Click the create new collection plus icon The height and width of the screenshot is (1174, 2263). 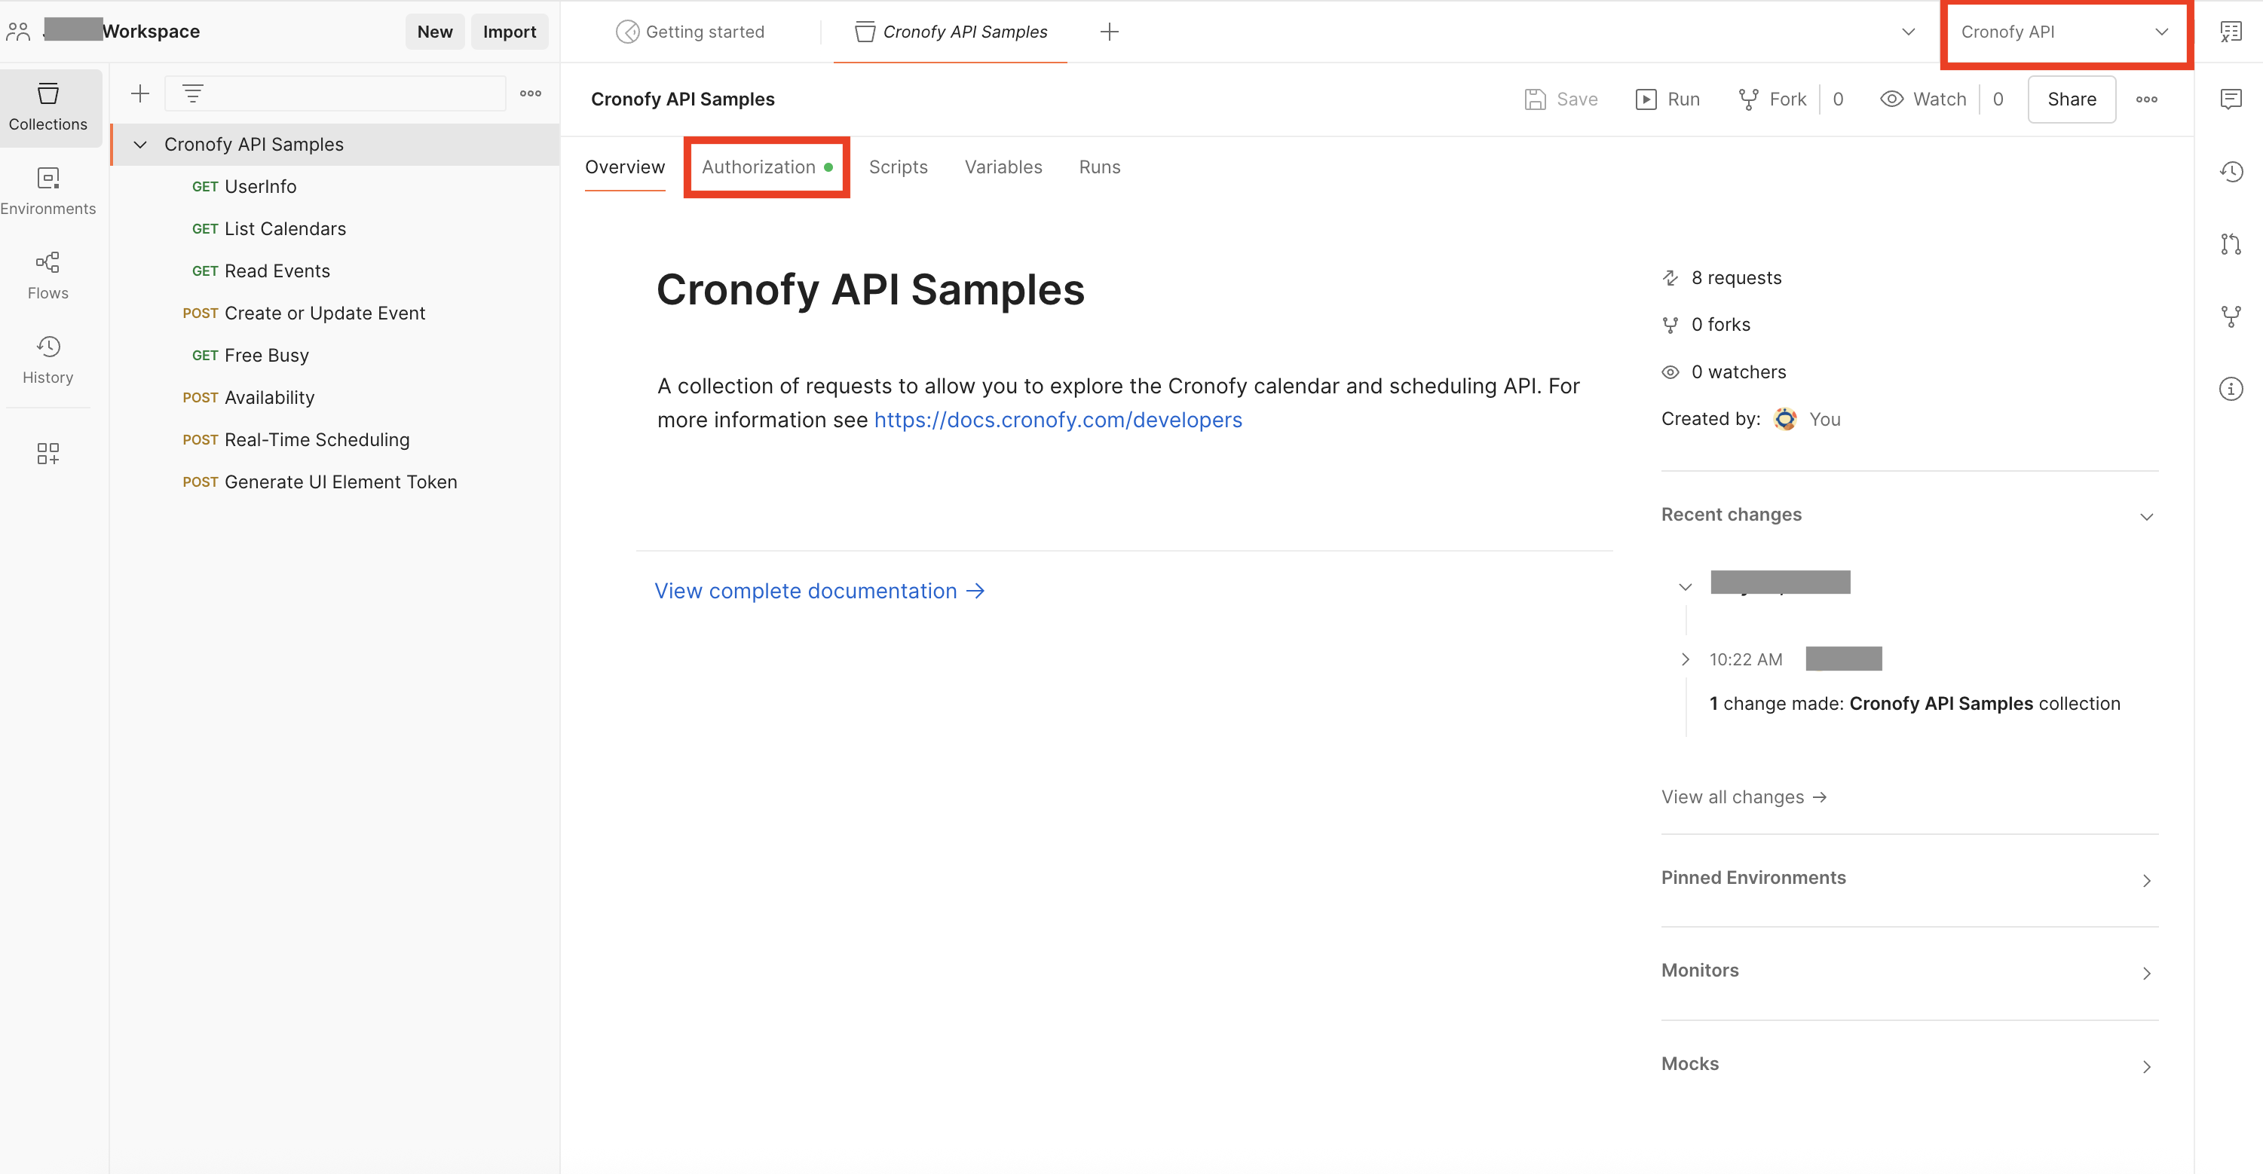[139, 93]
